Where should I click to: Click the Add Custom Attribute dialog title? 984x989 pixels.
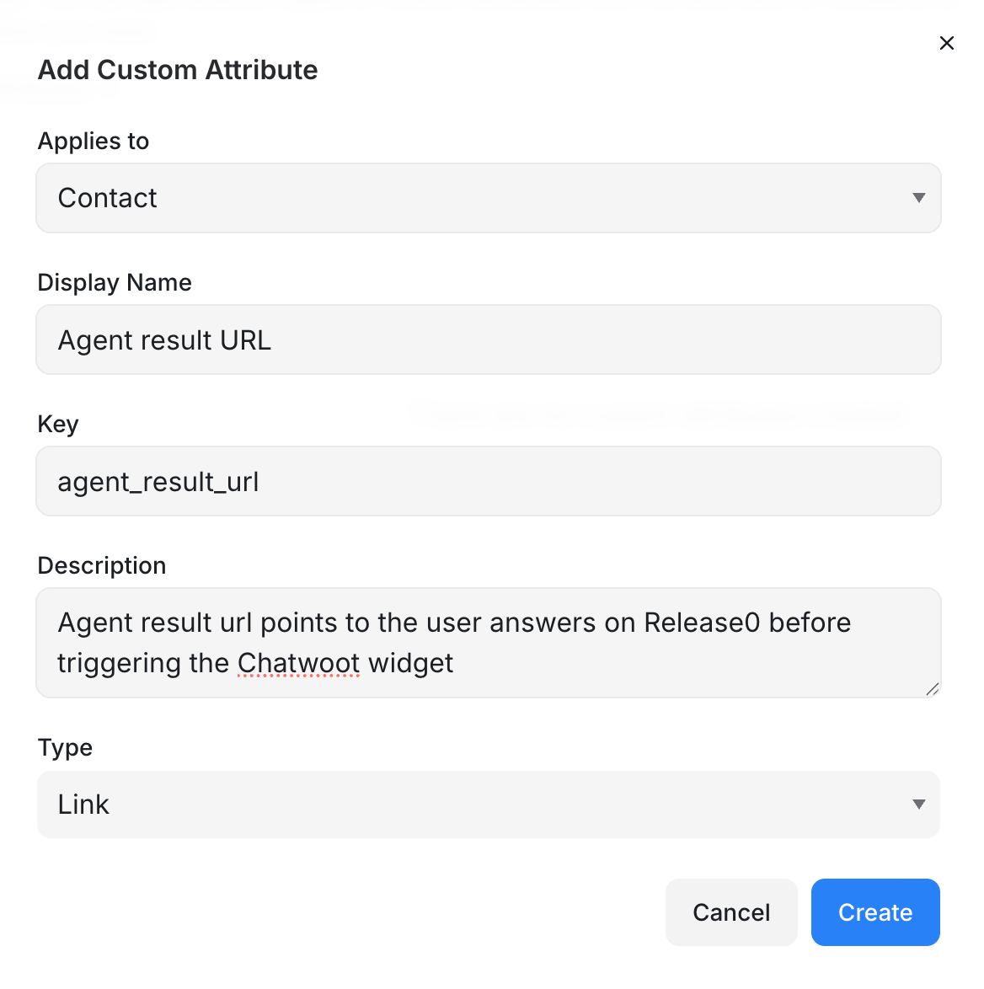[x=177, y=70]
